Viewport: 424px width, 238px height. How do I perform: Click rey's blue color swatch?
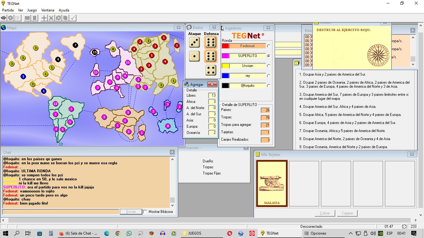pos(225,76)
